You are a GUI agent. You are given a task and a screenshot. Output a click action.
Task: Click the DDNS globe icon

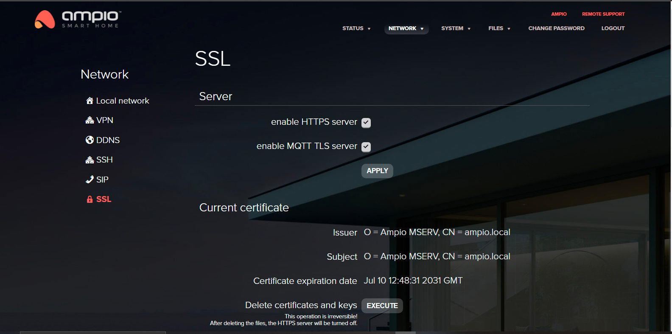pos(90,140)
